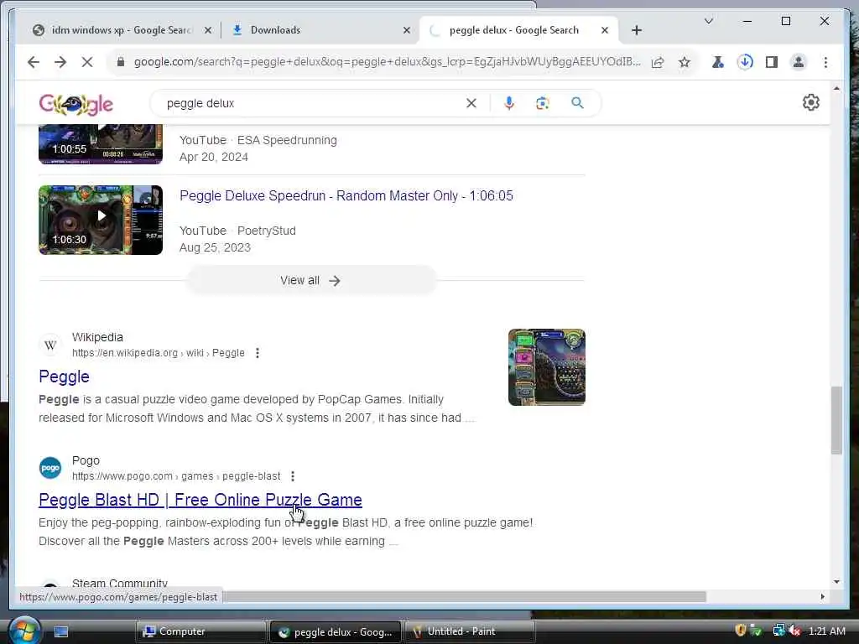The width and height of the screenshot is (859, 644).
Task: Go to the Google home logo
Action: click(75, 103)
